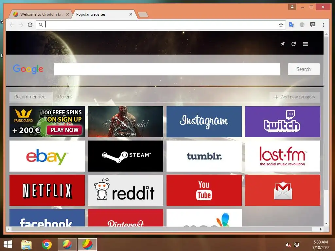Click Add new category
Screen dimensions: 335x251
[x=295, y=97]
